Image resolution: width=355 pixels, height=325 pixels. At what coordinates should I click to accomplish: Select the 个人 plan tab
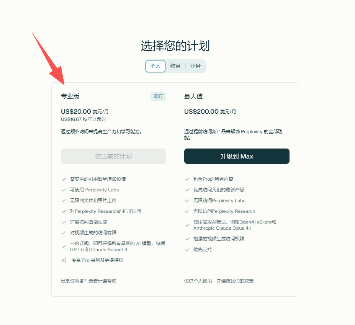(x=155, y=66)
